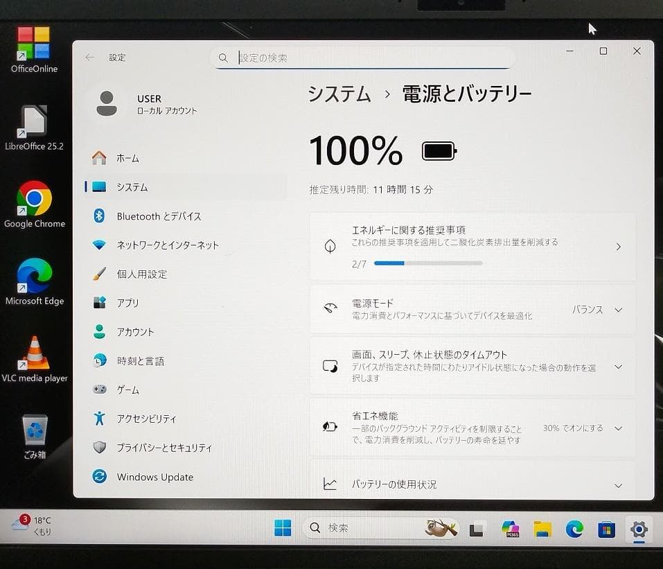Launch Microsoft Edge from the taskbar
This screenshot has height=569, width=663.
click(x=574, y=528)
